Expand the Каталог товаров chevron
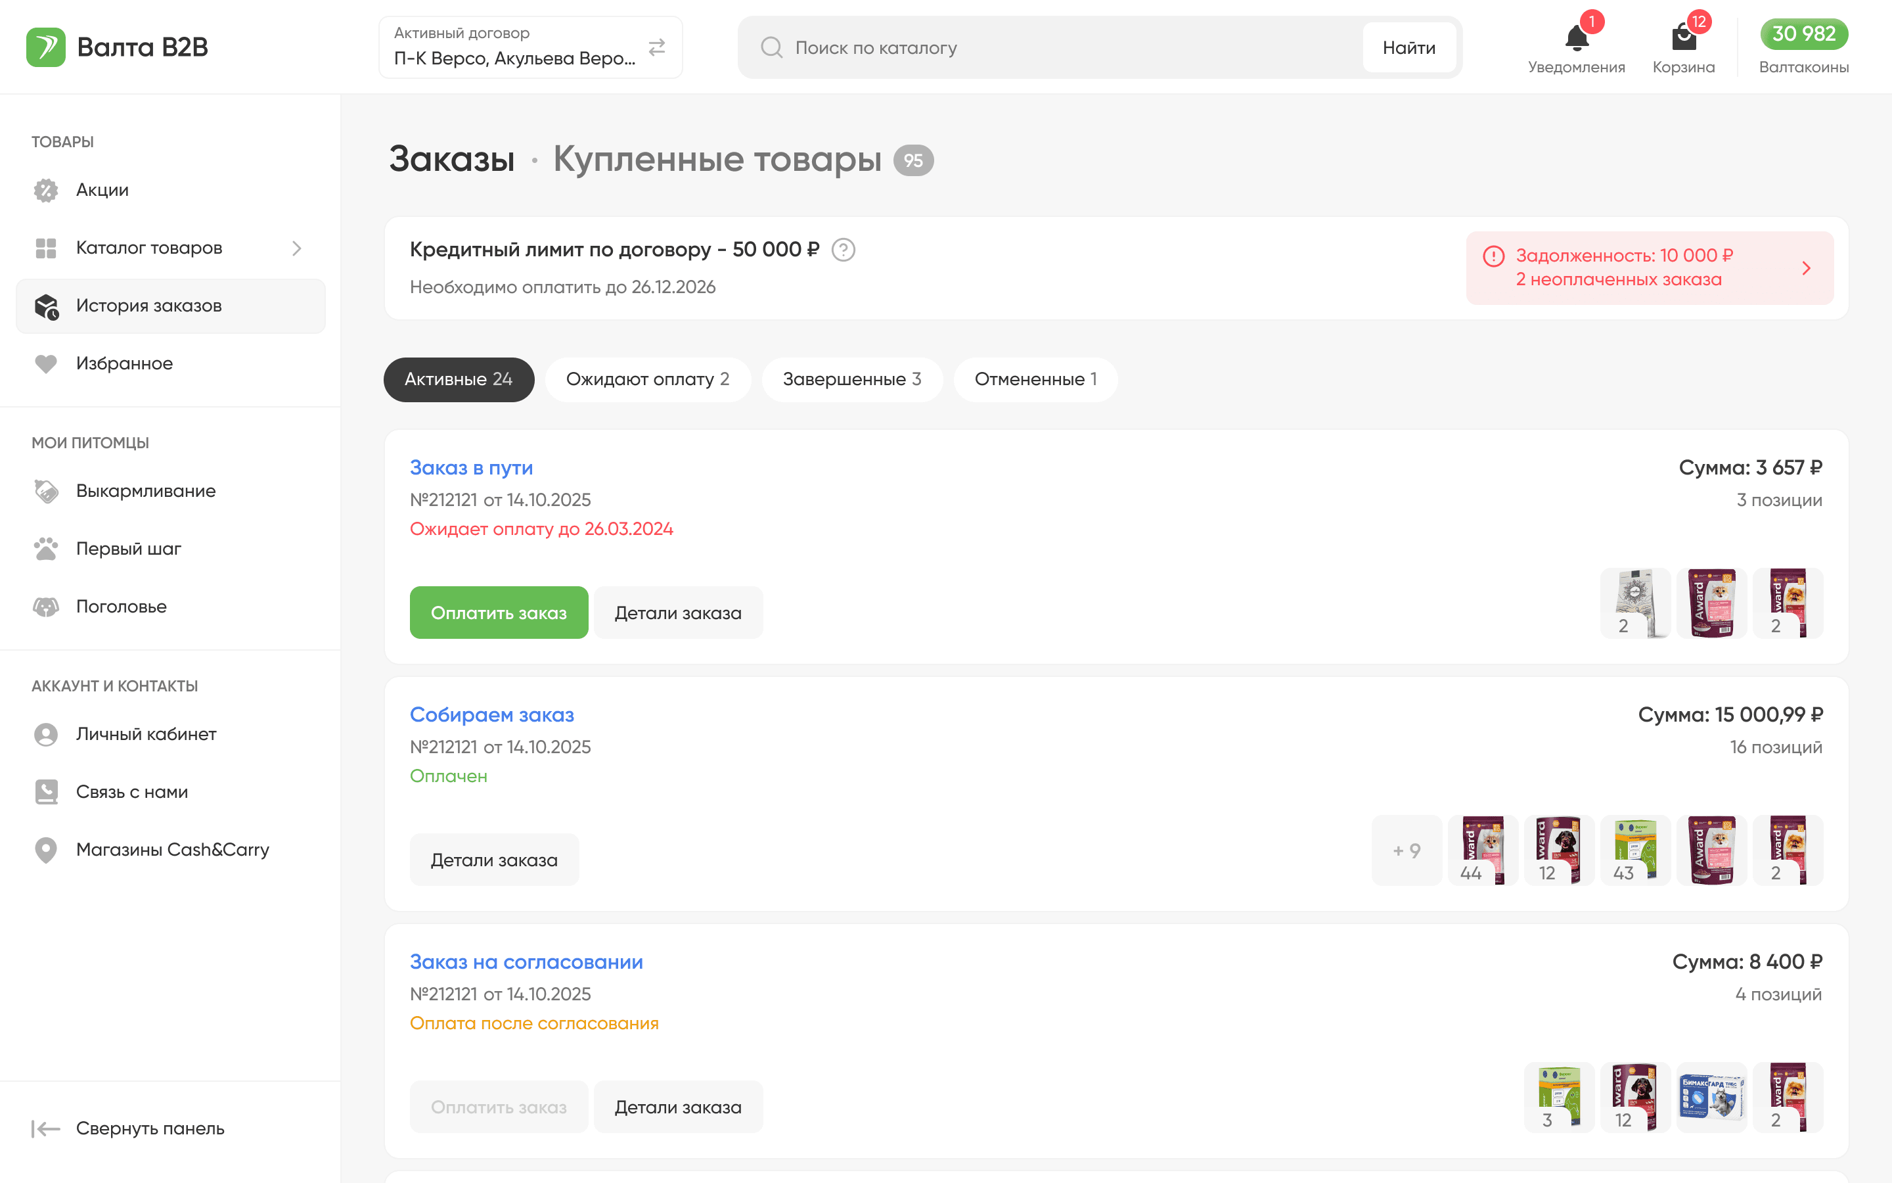The width and height of the screenshot is (1892, 1183). (296, 248)
